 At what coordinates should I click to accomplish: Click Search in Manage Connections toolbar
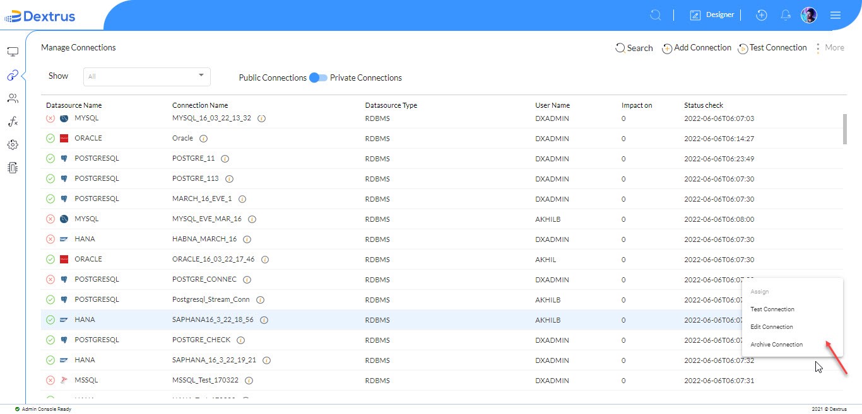pos(634,48)
